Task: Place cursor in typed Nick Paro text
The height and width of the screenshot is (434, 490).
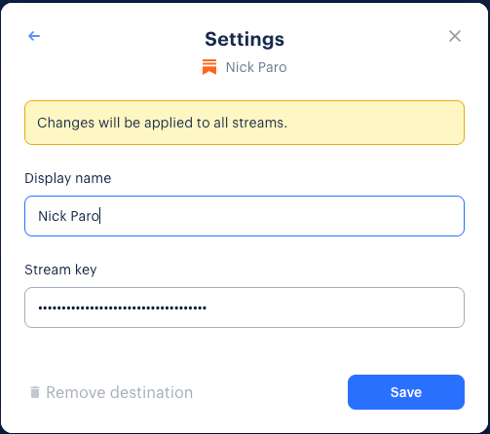Action: pos(68,216)
